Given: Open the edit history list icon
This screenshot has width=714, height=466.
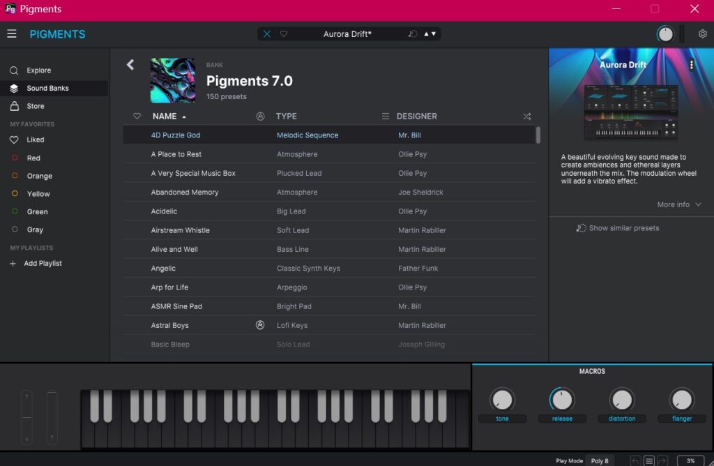Looking at the screenshot, I should pyautogui.click(x=649, y=460).
